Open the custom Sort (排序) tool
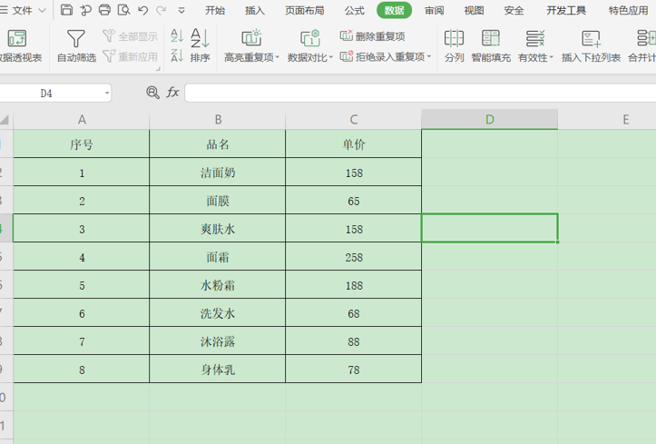656x444 pixels. point(200,45)
